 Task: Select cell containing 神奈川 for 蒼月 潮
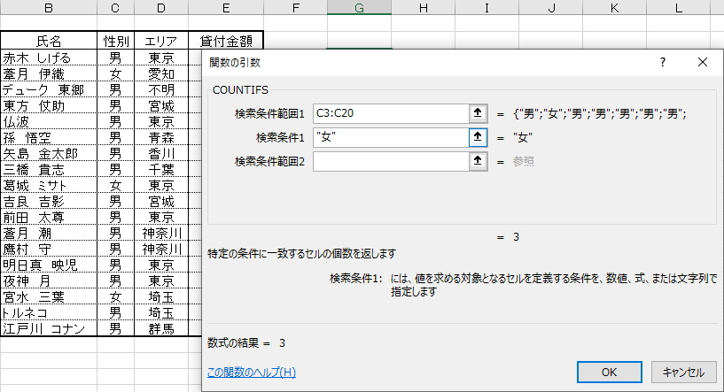pos(161,233)
